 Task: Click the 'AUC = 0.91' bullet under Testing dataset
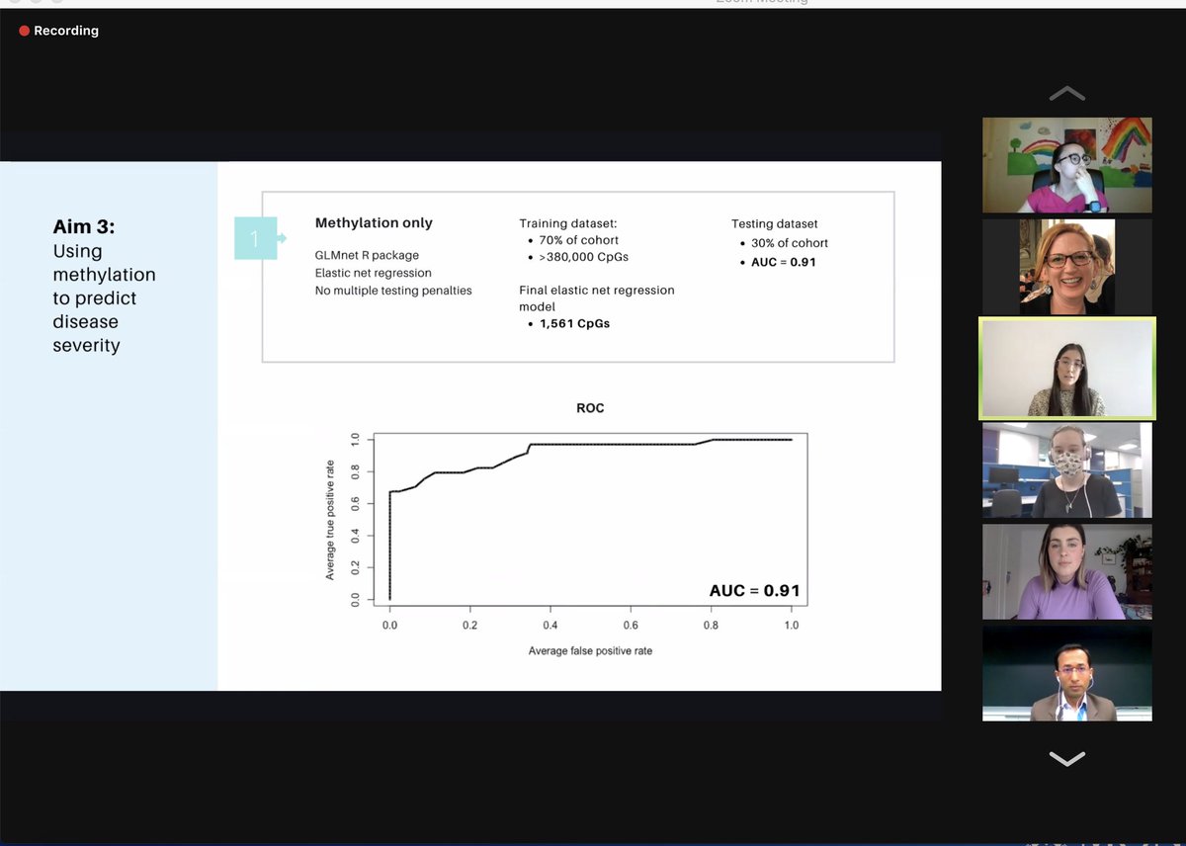(x=784, y=262)
